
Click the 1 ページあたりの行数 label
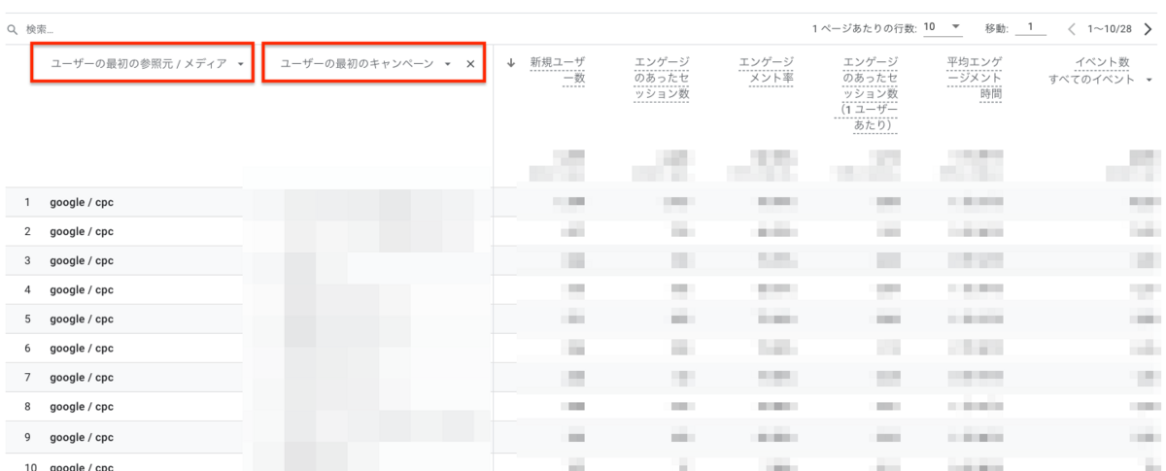pos(864,28)
